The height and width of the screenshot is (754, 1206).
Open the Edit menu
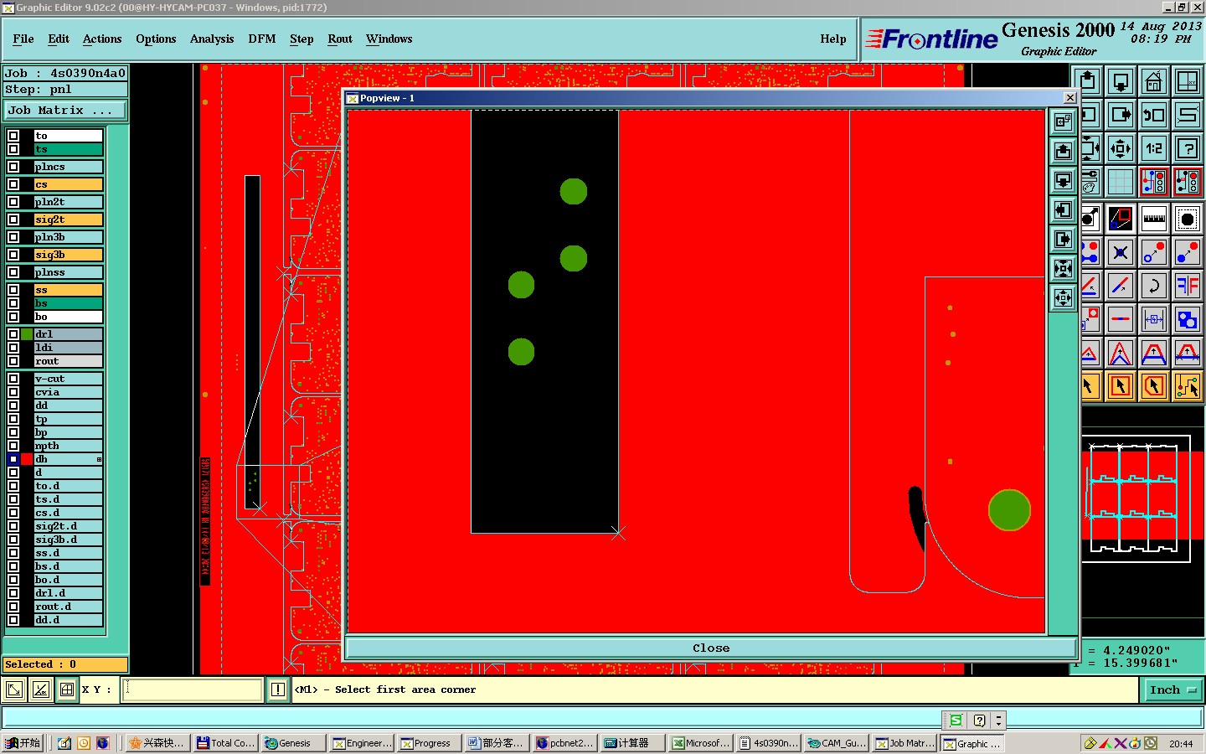tap(59, 39)
